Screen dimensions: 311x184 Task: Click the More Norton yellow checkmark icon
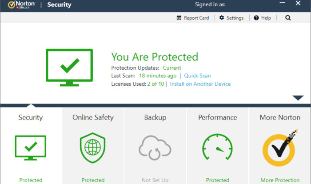[x=280, y=148]
